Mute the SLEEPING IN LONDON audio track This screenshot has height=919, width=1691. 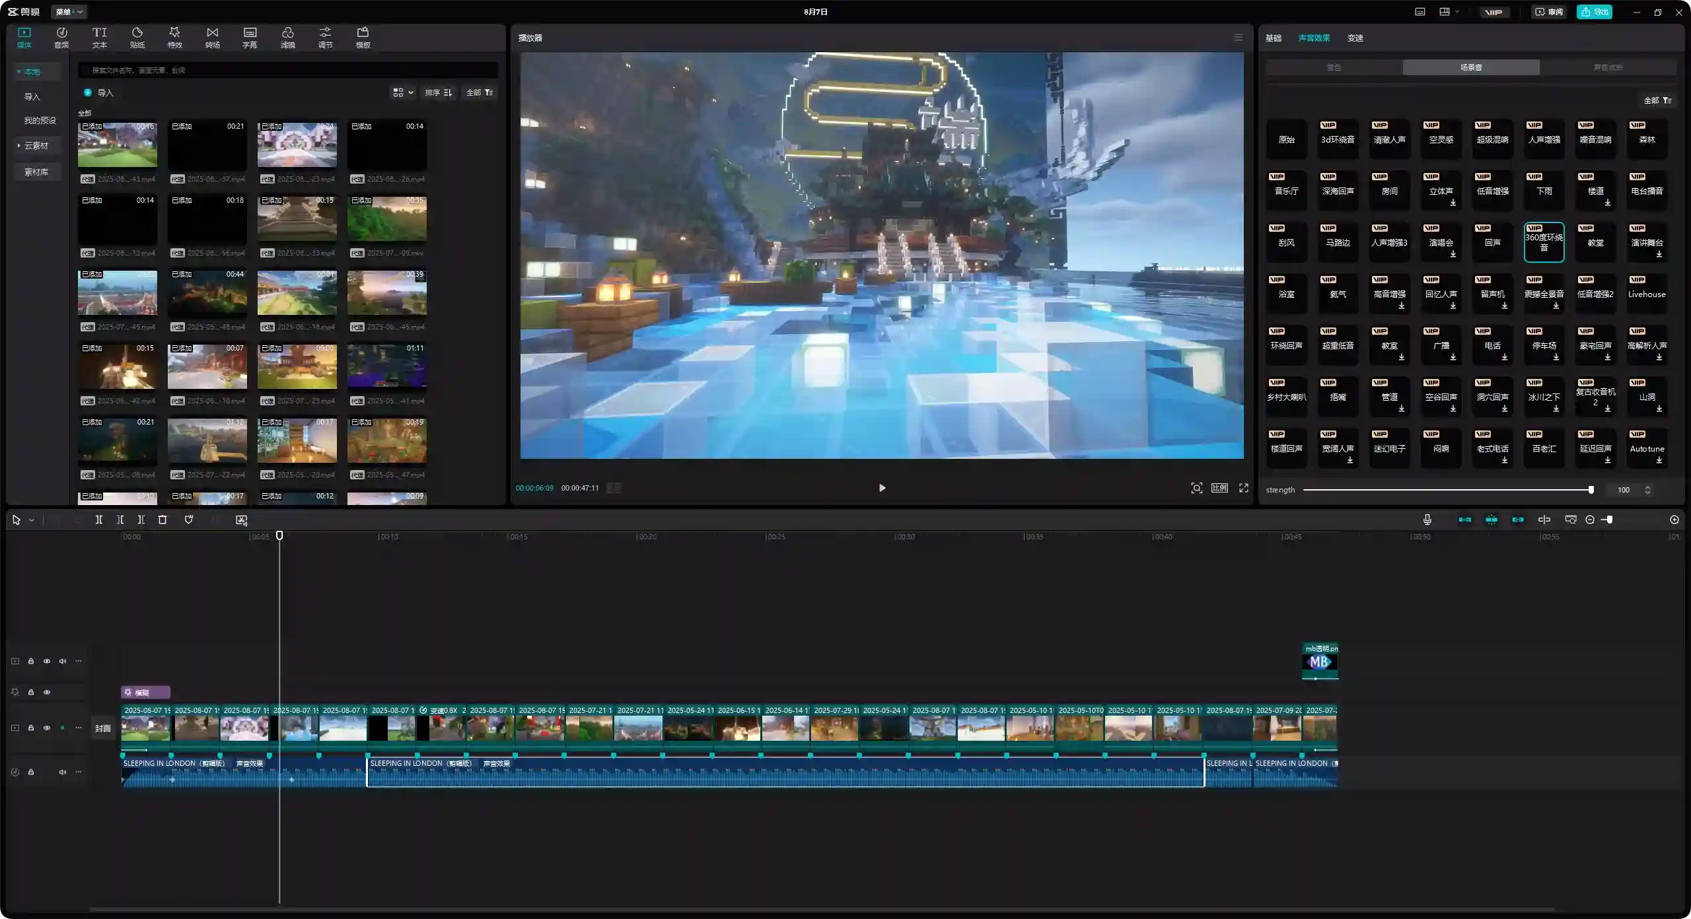pyautogui.click(x=63, y=772)
